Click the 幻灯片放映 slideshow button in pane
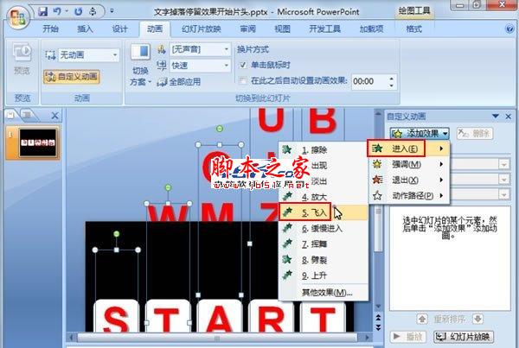This screenshot has height=348, width=519. (x=464, y=337)
